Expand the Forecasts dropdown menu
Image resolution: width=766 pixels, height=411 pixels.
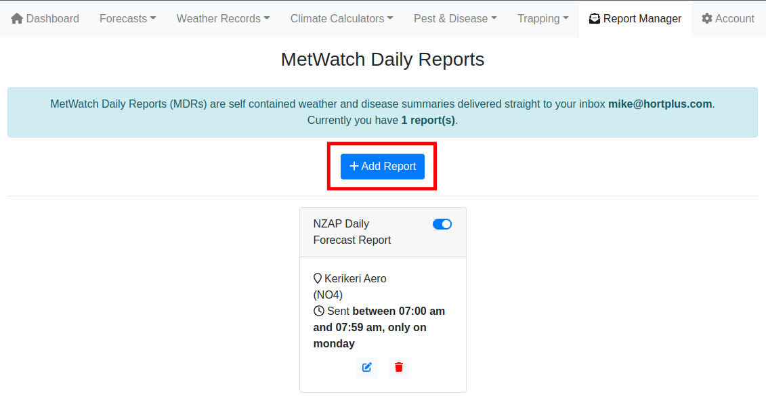tap(127, 18)
